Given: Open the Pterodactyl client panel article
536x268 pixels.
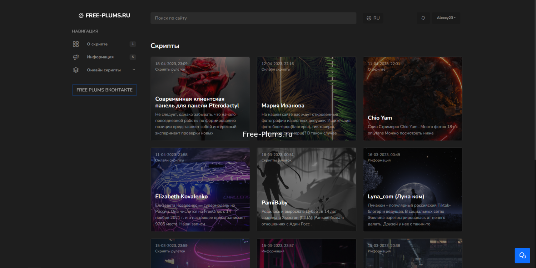Looking at the screenshot, I should pyautogui.click(x=197, y=102).
